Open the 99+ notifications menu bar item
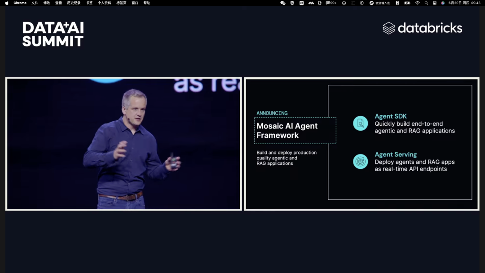The image size is (485, 273). [x=331, y=3]
